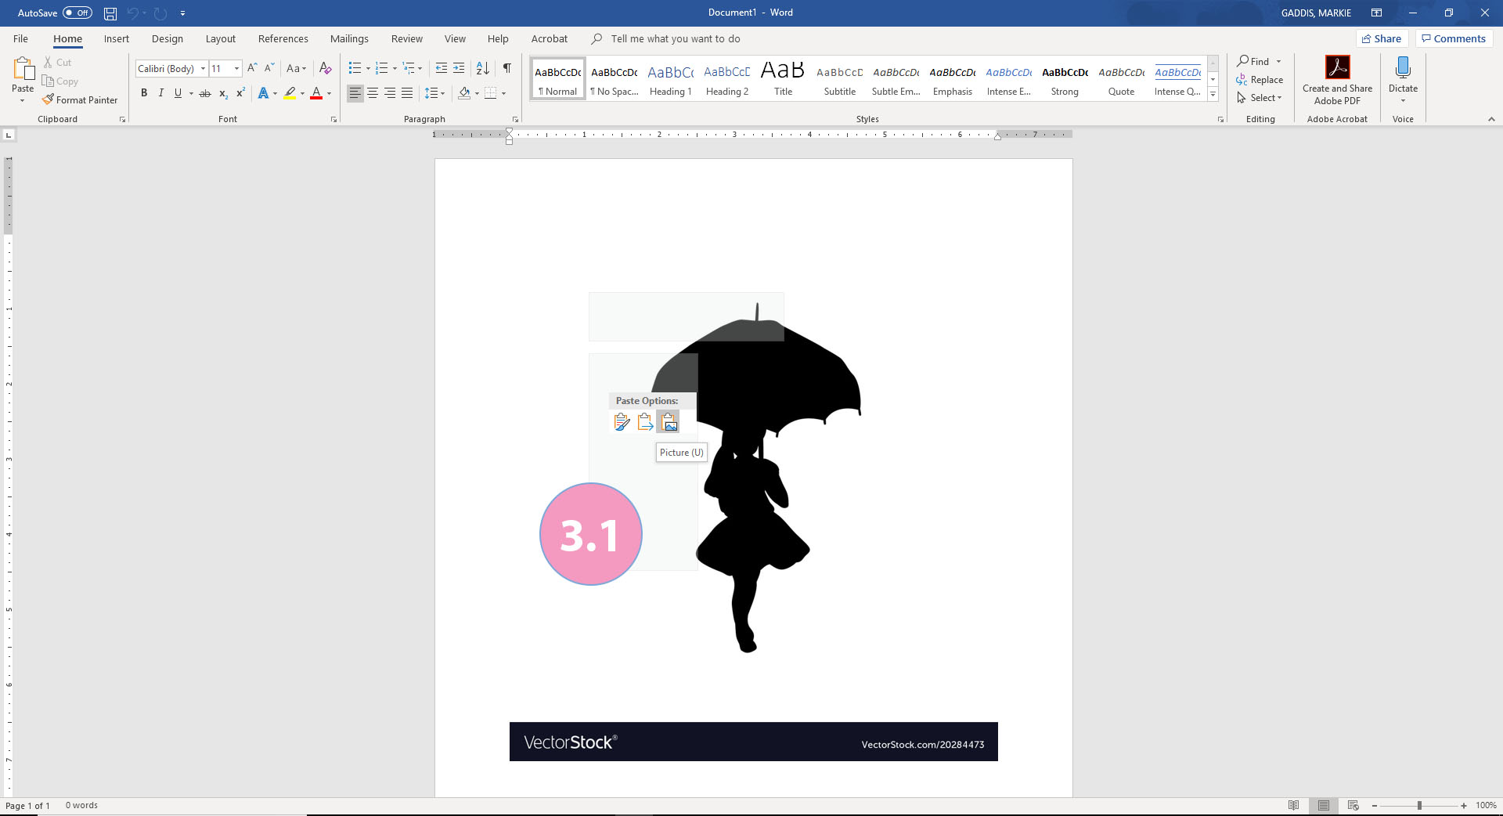Click the Text Effects icon
This screenshot has width=1503, height=816.
click(x=263, y=93)
